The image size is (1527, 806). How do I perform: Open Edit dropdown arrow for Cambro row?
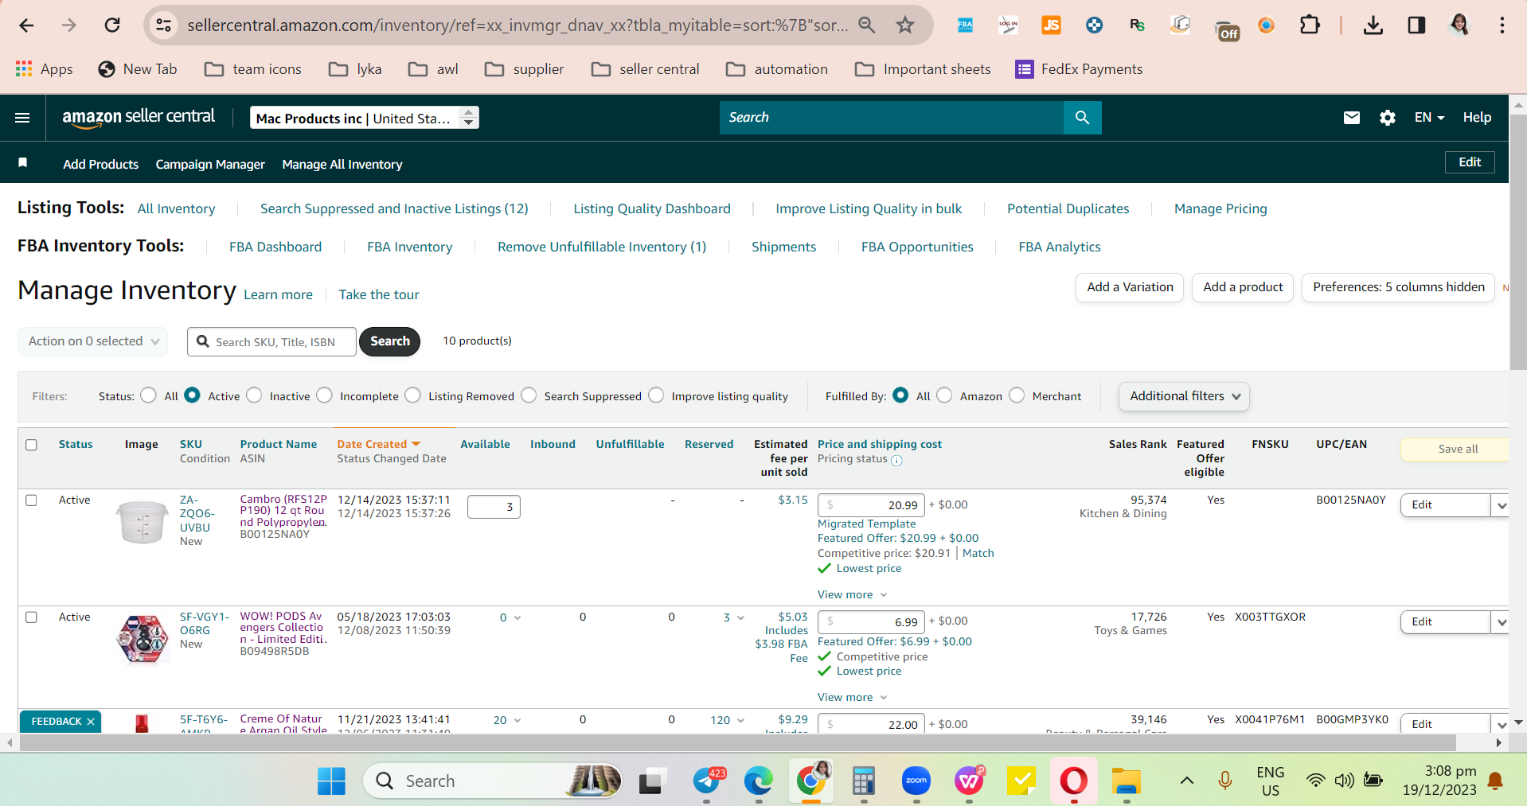point(1502,505)
